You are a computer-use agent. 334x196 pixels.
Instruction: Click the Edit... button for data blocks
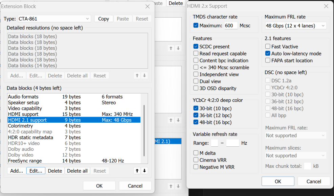[36, 171]
